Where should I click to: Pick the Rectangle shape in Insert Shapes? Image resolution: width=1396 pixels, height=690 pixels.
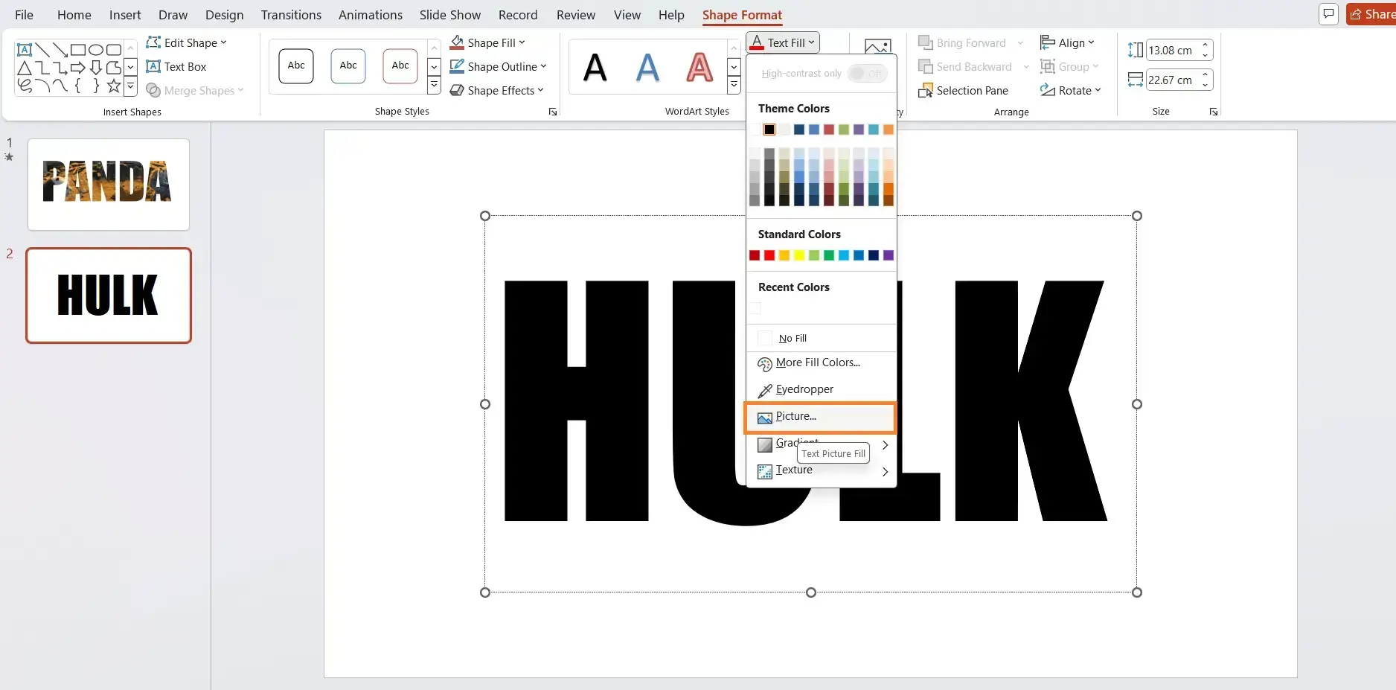pyautogui.click(x=78, y=50)
